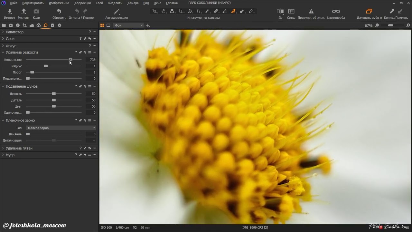Viewport: 412px width, 232px height.
Task: Open the Изображение menu
Action: coord(59,3)
